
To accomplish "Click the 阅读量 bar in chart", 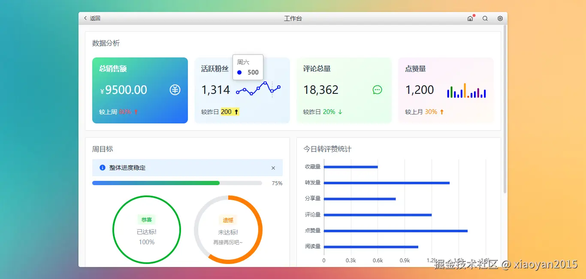I will click(x=371, y=246).
